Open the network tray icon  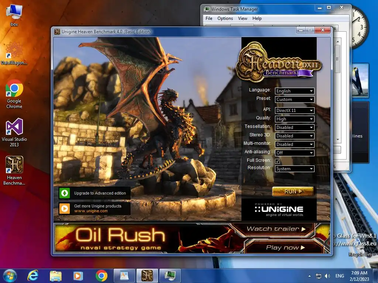coord(319,276)
